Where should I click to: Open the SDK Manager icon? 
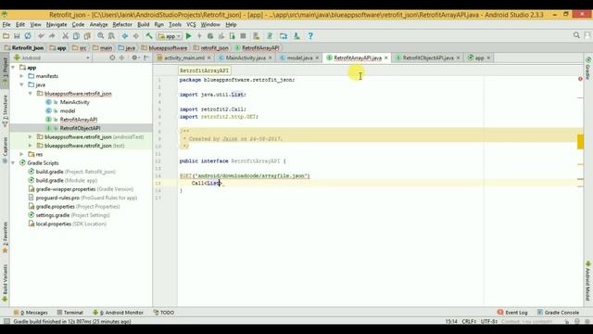296,36
